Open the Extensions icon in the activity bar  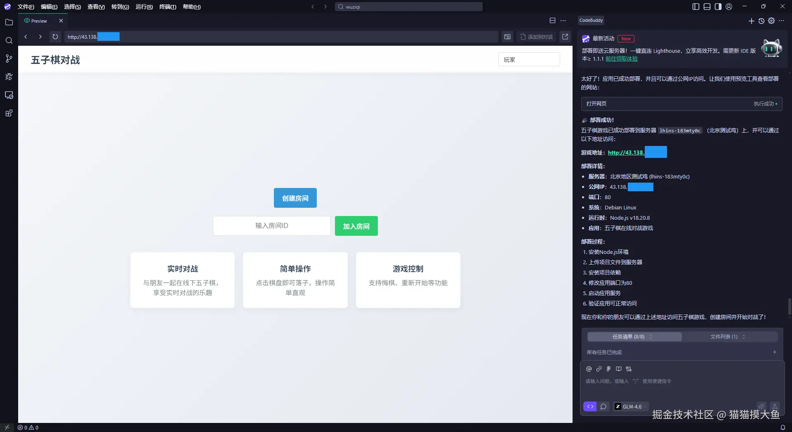click(9, 113)
